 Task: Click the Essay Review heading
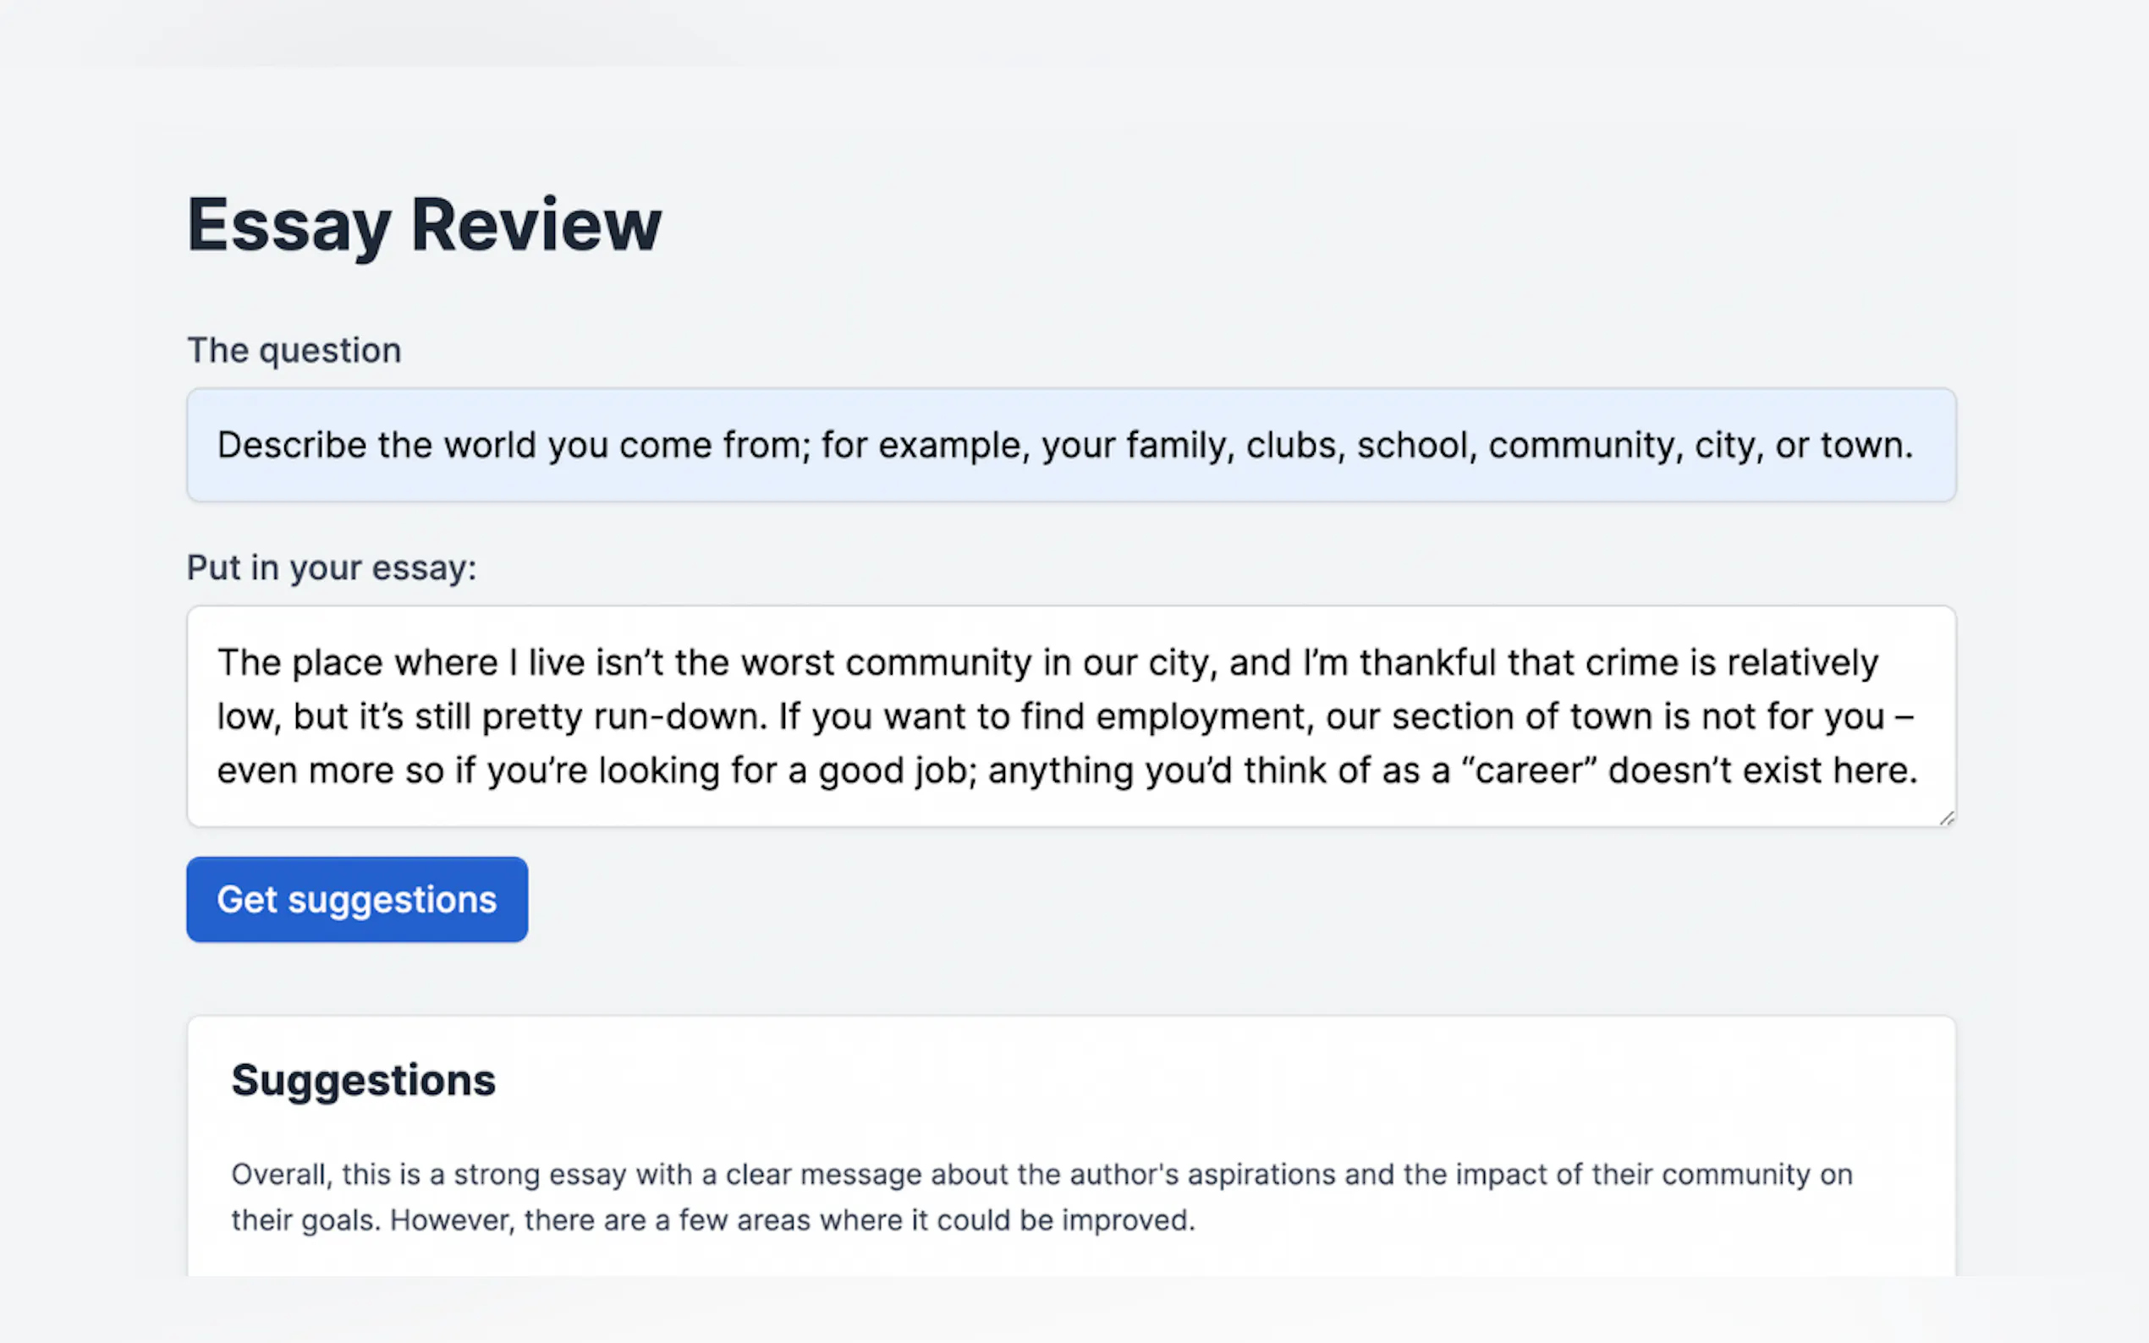(424, 225)
